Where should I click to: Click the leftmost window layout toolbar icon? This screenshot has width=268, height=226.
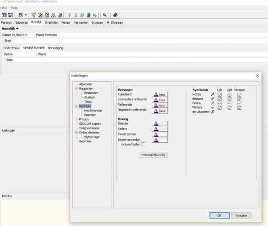click(x=4, y=15)
